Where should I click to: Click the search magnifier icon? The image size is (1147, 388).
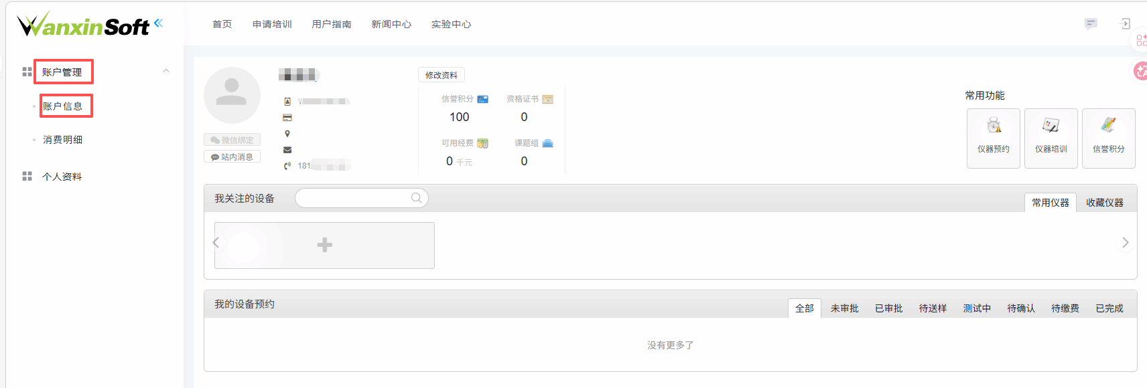pyautogui.click(x=416, y=198)
